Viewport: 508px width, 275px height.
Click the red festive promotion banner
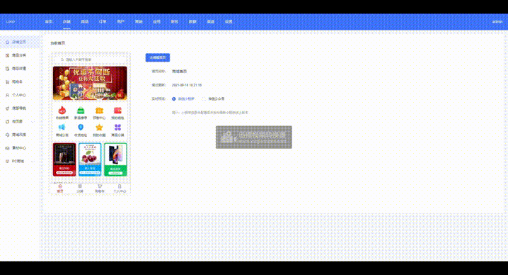pyautogui.click(x=90, y=83)
